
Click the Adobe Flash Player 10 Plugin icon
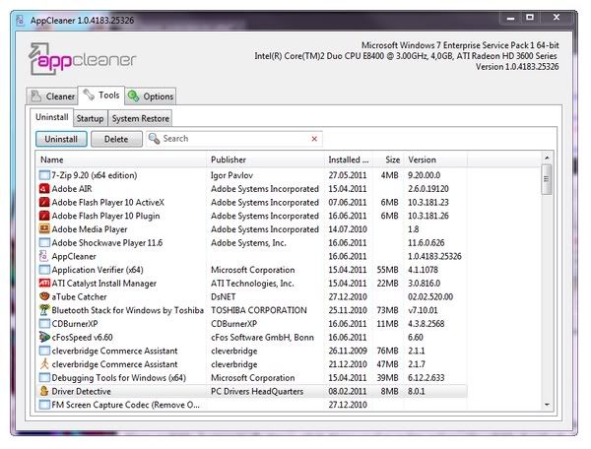point(44,216)
